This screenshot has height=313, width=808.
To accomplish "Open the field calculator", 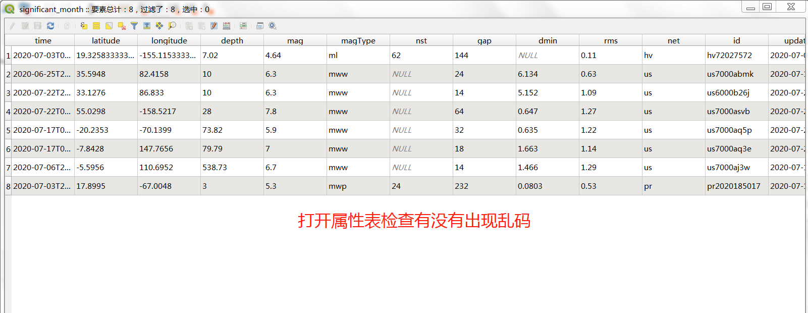I will pos(227,26).
